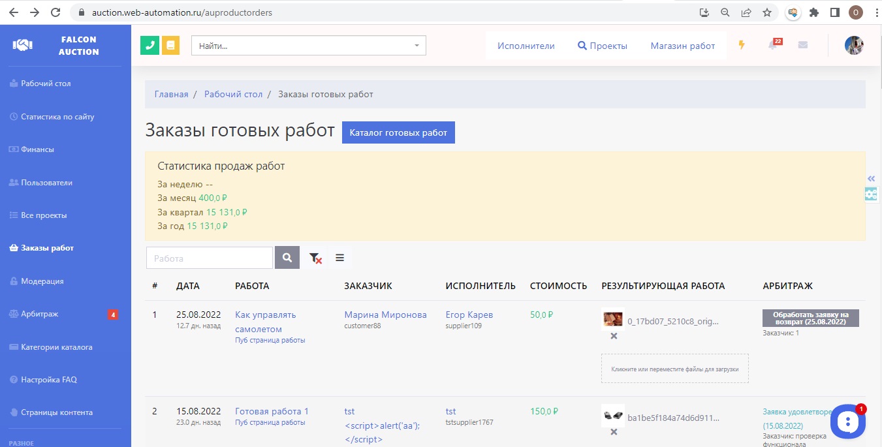The width and height of the screenshot is (882, 447).
Task: Click the green phone call button
Action: click(150, 46)
